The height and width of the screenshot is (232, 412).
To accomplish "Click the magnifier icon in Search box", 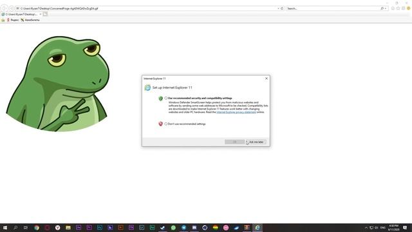I will click(x=382, y=8).
